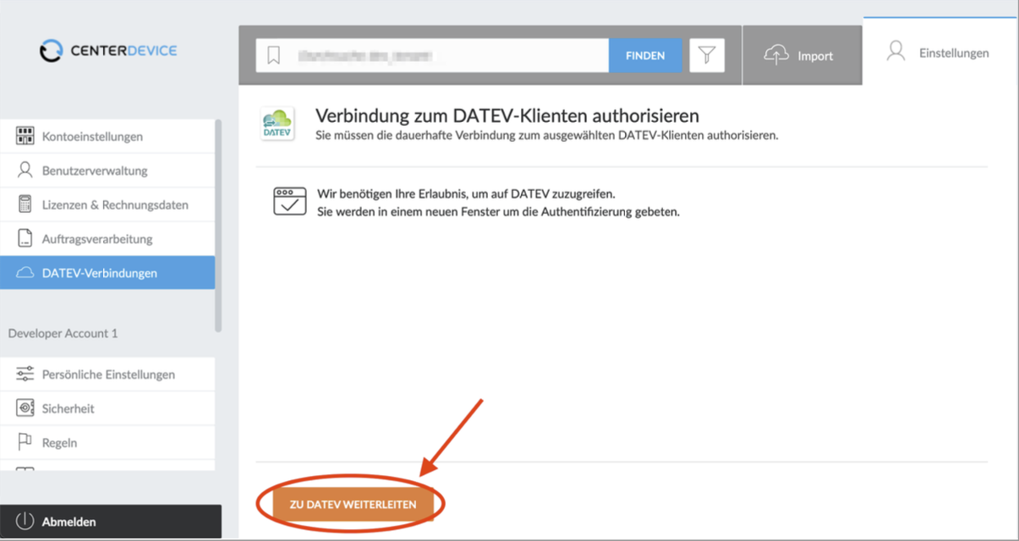Viewport: 1019px width, 541px height.
Task: Click the Kontoeinstellungen grid icon
Action: tap(25, 136)
